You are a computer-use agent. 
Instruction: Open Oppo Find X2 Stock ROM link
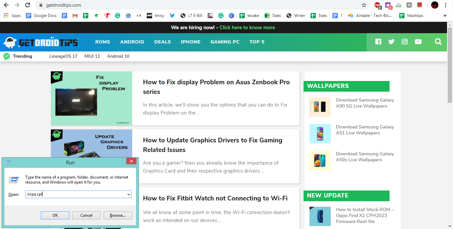pyautogui.click(x=365, y=215)
